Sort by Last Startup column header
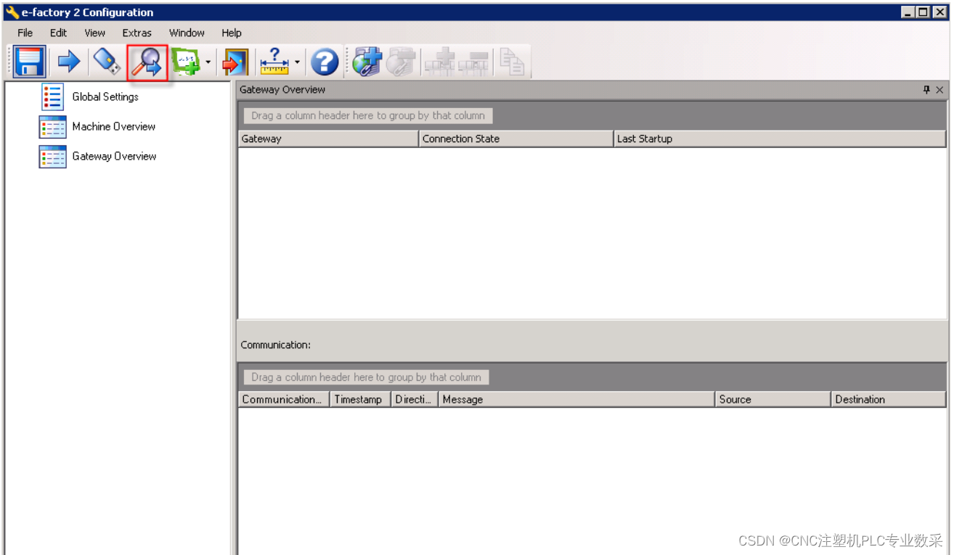954x555 pixels. (x=780, y=139)
